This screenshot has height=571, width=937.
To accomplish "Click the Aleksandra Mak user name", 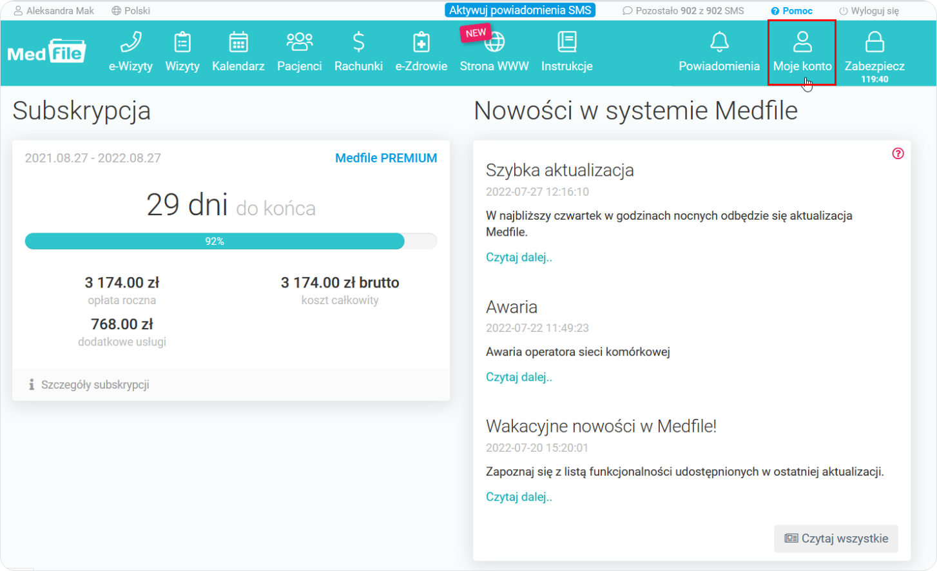I will 60,11.
